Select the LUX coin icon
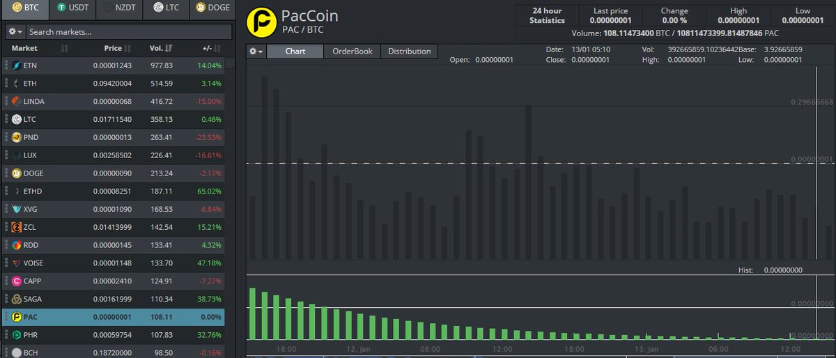 tap(17, 155)
